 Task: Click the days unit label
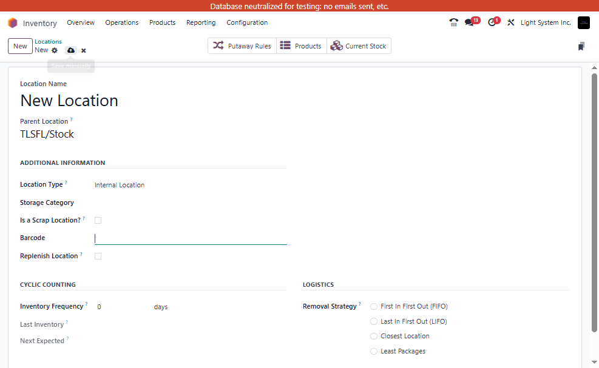coord(161,307)
